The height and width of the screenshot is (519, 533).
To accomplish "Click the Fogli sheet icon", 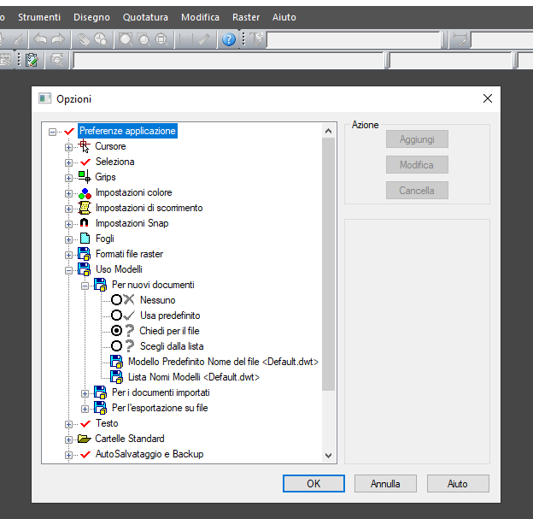I will (85, 239).
